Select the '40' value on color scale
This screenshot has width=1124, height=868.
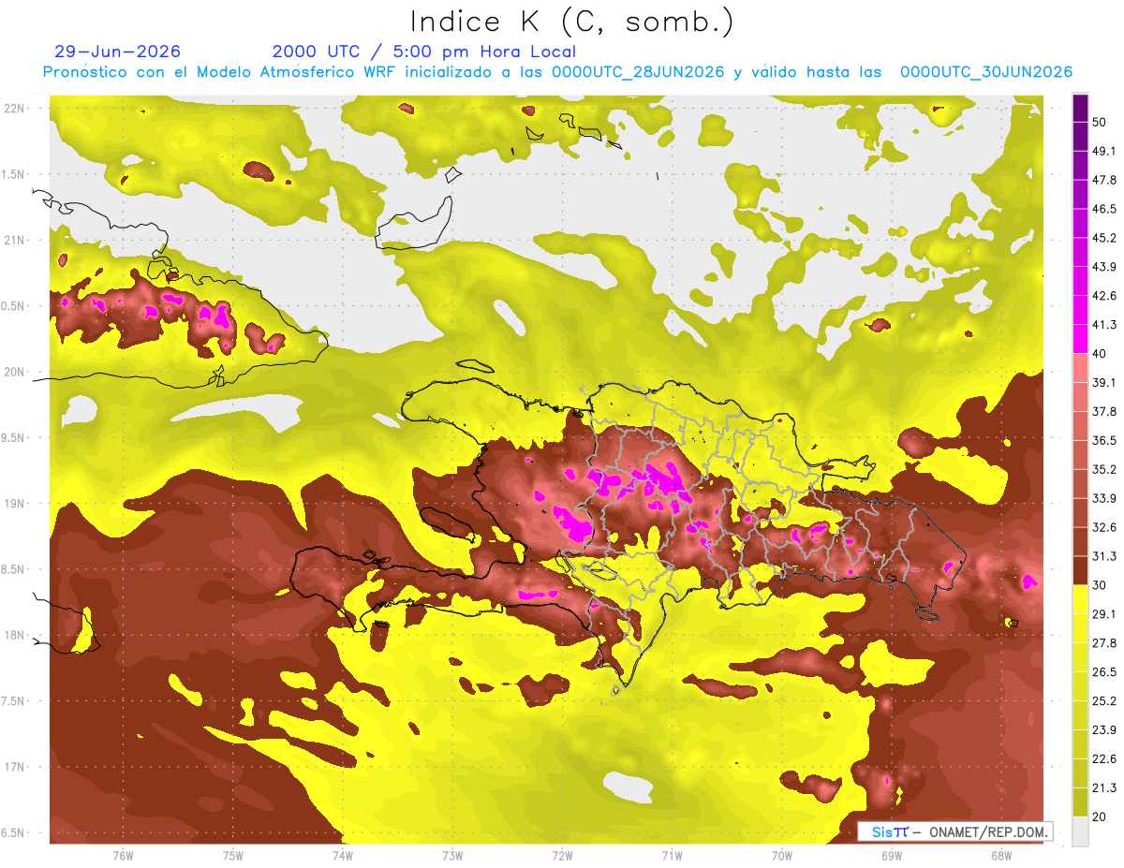(1100, 353)
